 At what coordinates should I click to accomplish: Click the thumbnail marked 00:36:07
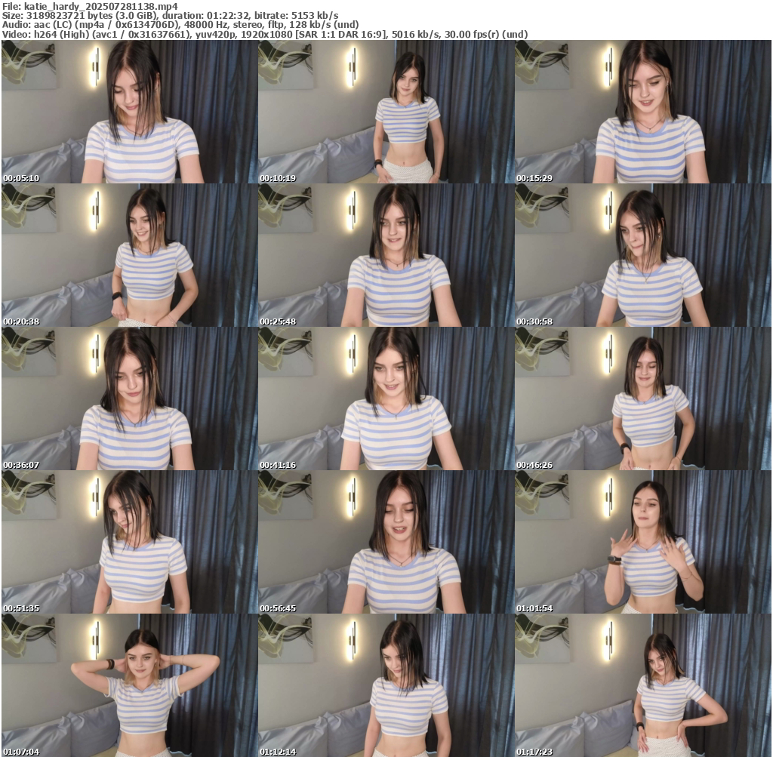(129, 399)
